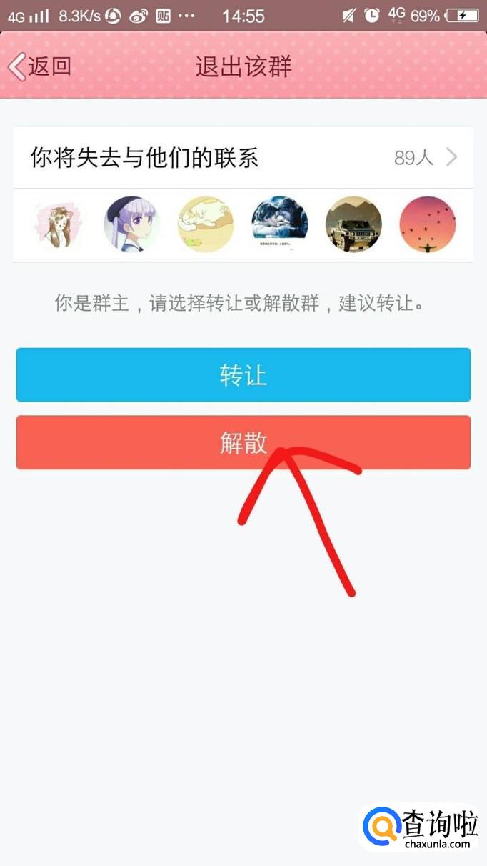The image size is (487, 866).
Task: Open the blue ocean scene avatar
Action: [x=280, y=224]
